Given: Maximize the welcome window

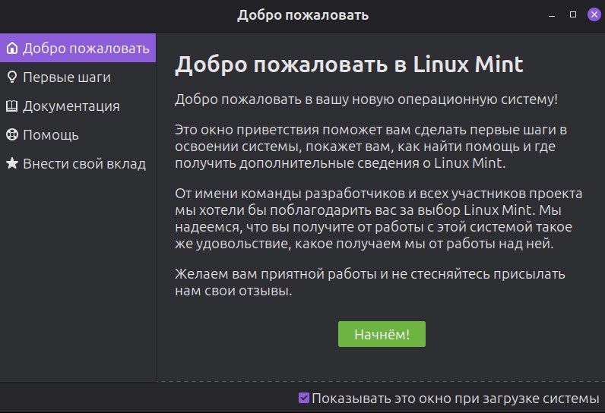Looking at the screenshot, I should point(573,14).
